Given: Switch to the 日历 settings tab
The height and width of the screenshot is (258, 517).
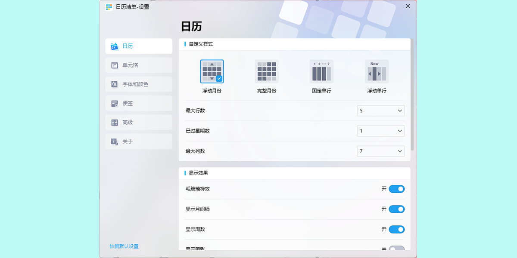Looking at the screenshot, I should point(138,46).
